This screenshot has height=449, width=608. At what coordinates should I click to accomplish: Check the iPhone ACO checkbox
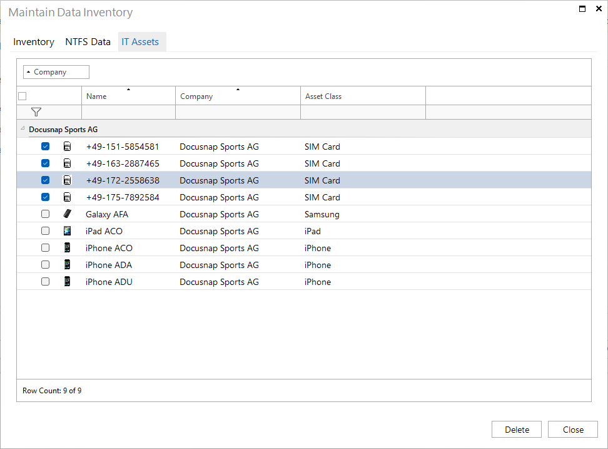click(x=46, y=247)
